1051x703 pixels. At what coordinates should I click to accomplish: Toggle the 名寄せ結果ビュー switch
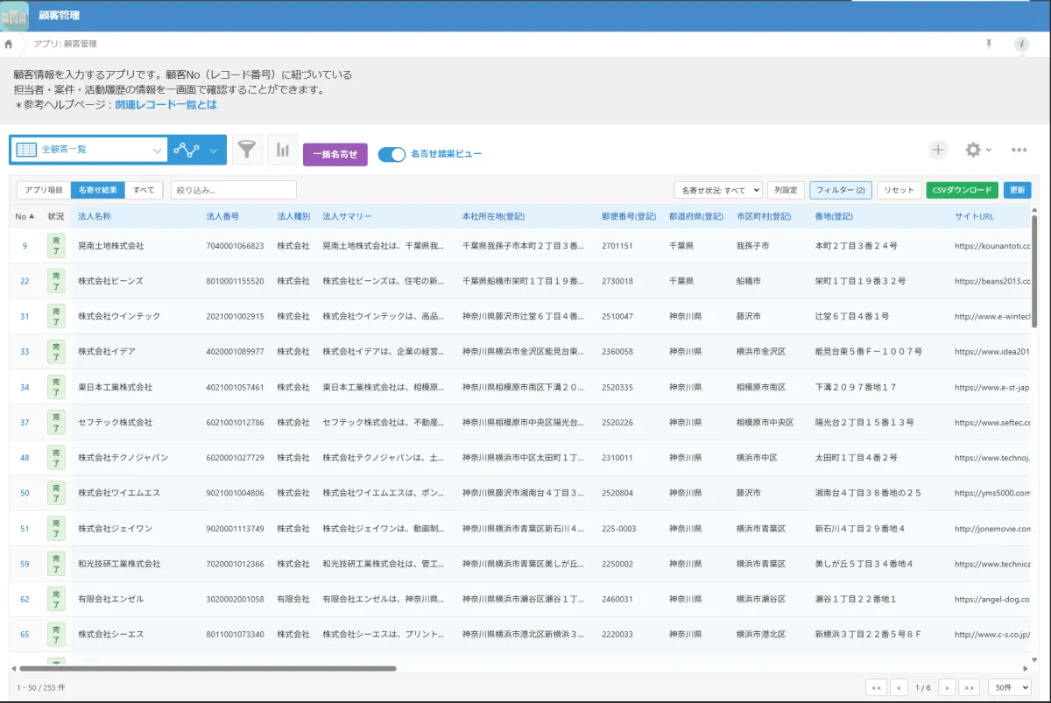click(x=391, y=154)
